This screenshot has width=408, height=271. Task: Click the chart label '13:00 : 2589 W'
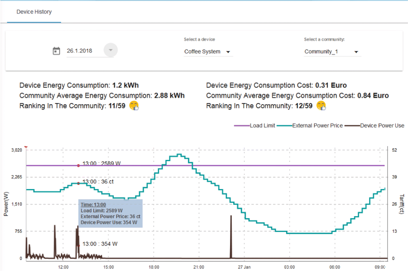point(102,163)
